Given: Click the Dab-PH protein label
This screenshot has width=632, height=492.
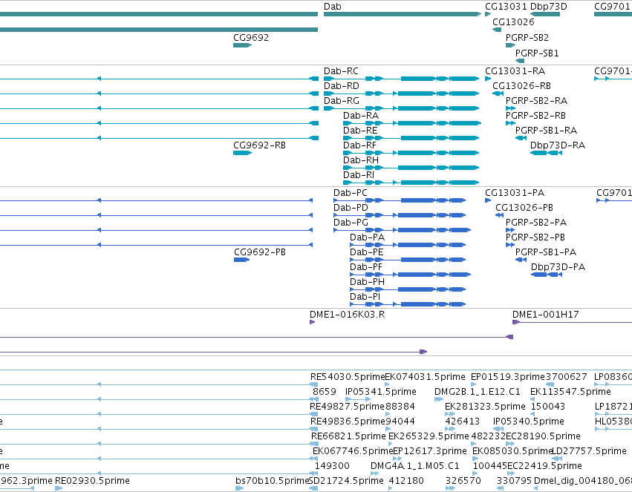Looking at the screenshot, I should (x=367, y=282).
